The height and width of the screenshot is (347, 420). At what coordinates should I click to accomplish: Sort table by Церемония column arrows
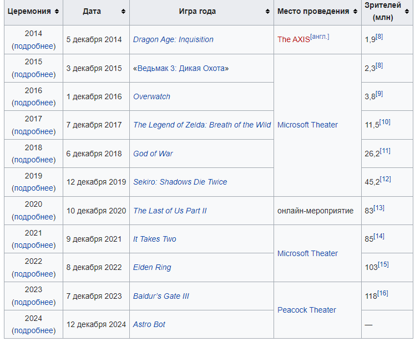coord(57,11)
